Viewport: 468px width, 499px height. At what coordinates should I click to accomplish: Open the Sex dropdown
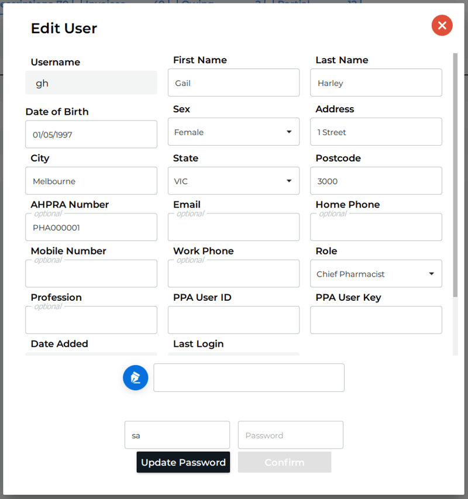pos(233,132)
